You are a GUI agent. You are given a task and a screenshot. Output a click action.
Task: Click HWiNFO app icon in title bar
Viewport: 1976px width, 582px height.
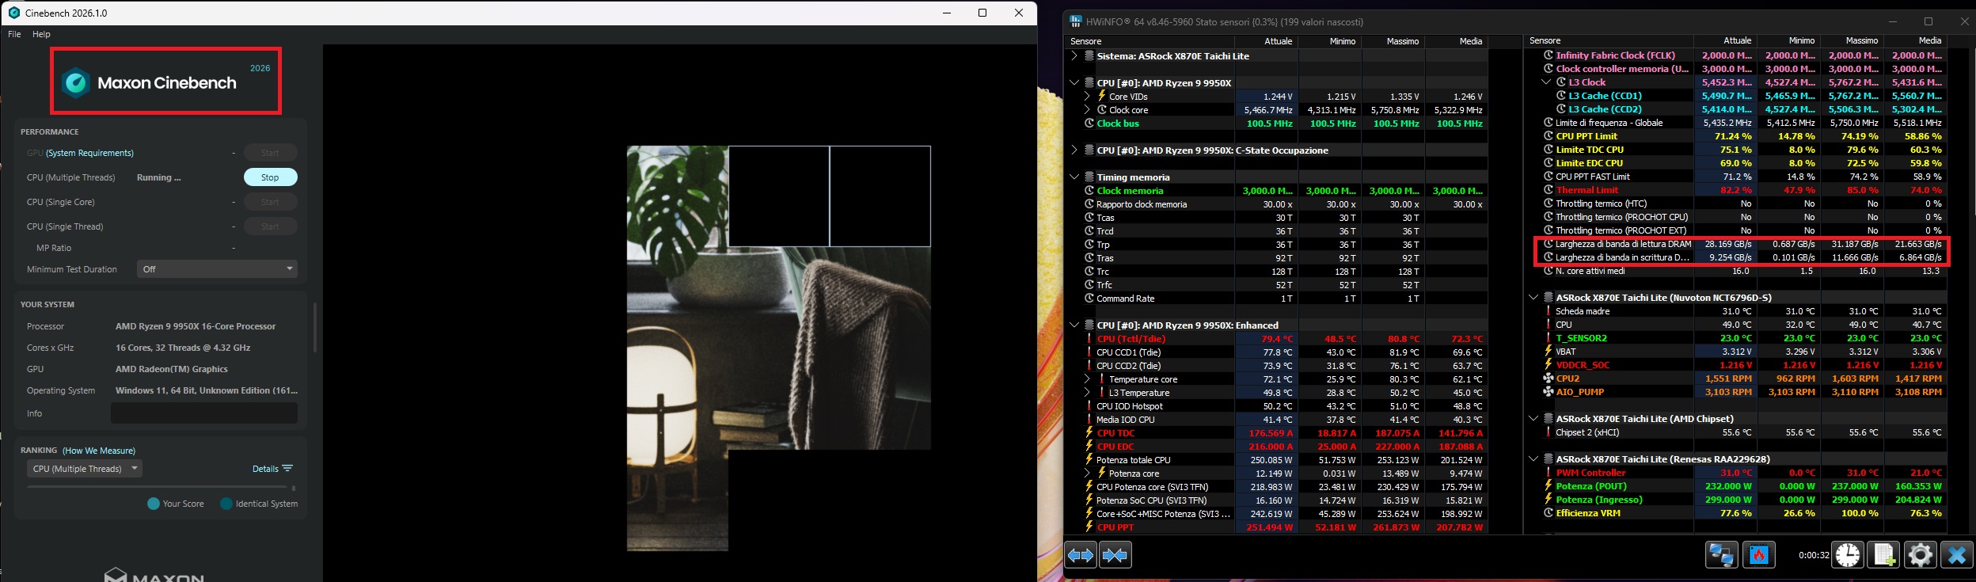coord(1076,21)
